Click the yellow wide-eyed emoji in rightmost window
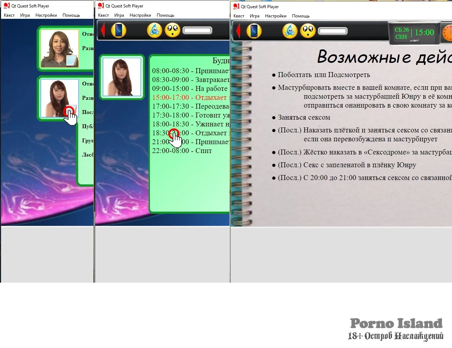The width and height of the screenshot is (452, 348). click(308, 31)
